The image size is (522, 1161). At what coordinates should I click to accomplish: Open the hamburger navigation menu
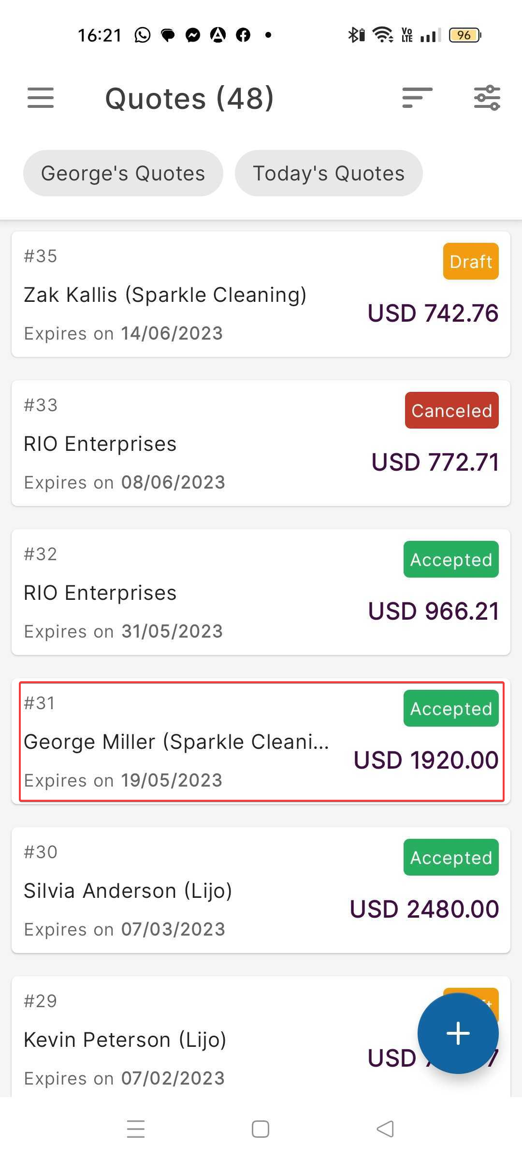coord(41,98)
